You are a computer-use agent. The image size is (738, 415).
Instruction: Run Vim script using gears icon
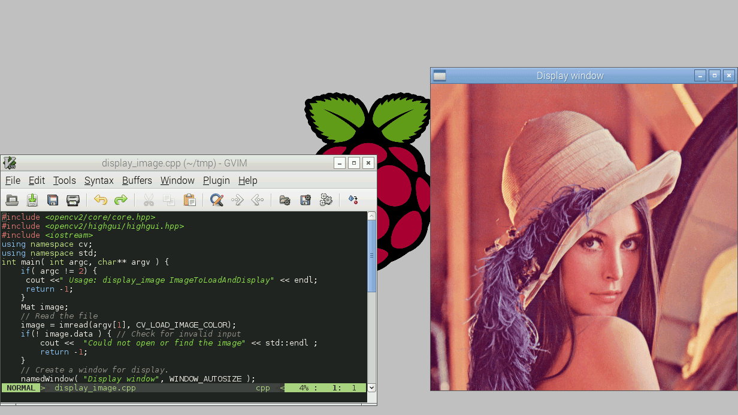click(x=326, y=200)
